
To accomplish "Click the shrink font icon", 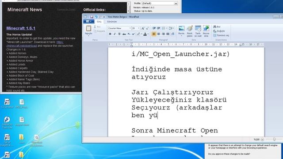I will click(147, 28).
